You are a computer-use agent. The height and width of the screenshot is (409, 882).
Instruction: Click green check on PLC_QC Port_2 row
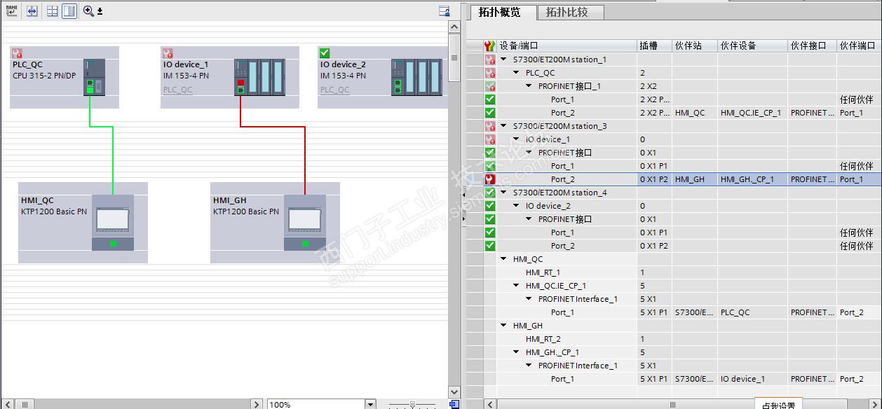[490, 113]
